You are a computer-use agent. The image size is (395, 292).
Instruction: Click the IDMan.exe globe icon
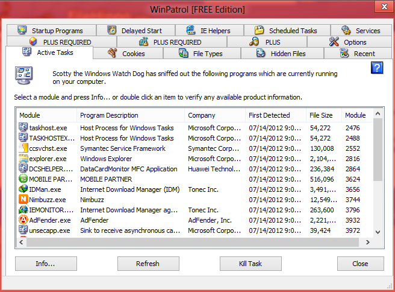23,189
